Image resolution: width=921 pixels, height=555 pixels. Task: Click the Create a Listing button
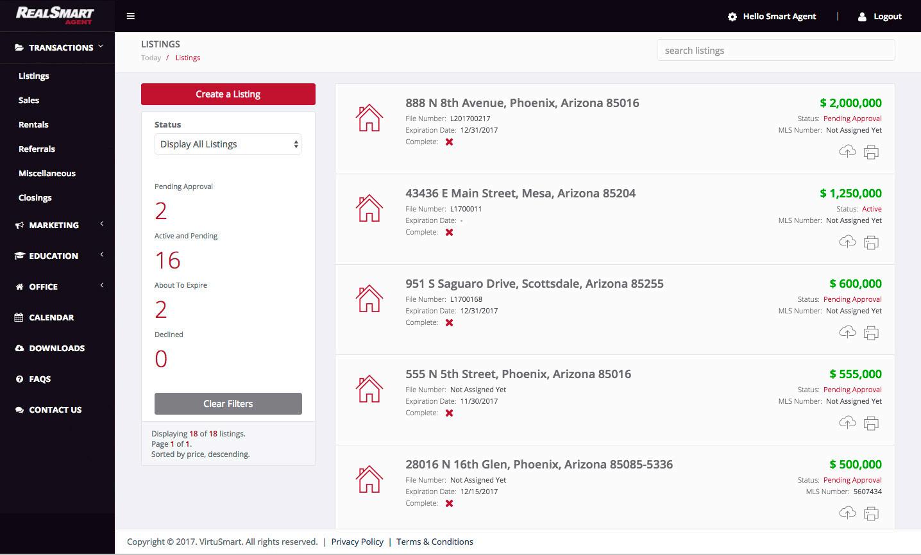228,94
